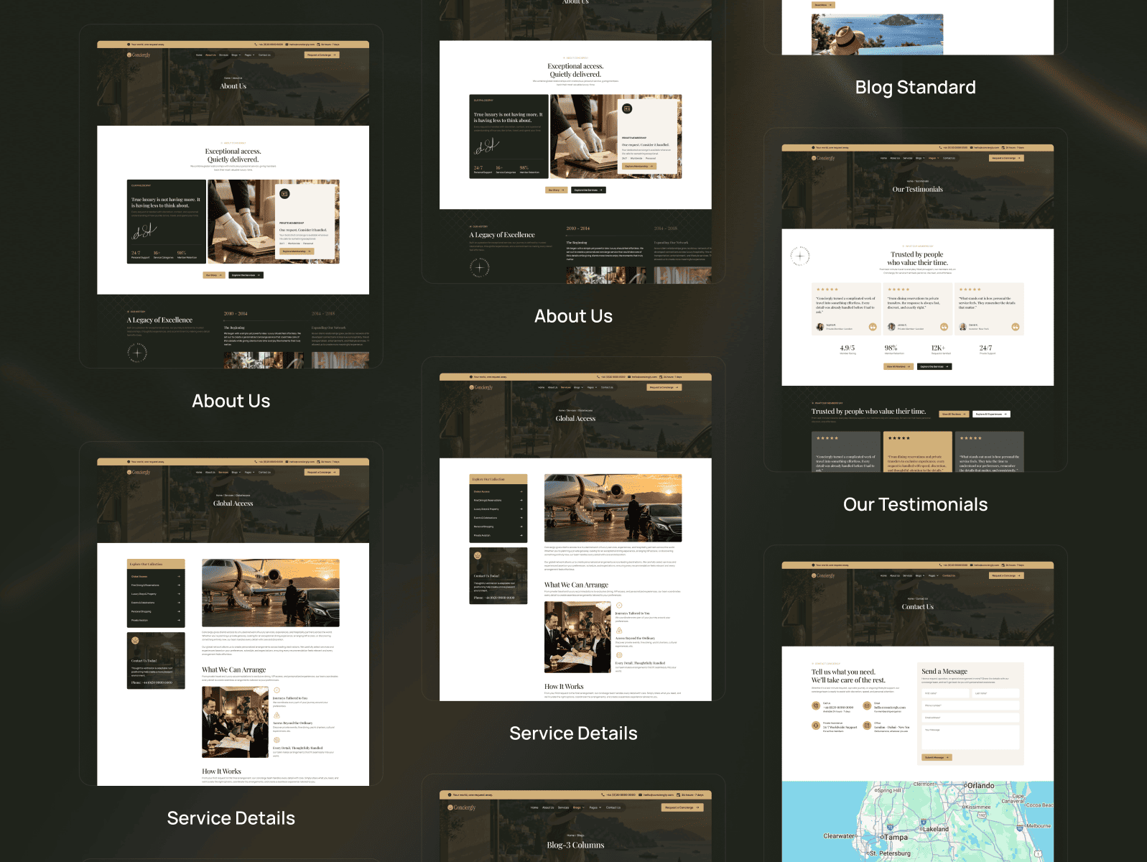Click the quote icon on David's testimonial card

pyautogui.click(x=1016, y=327)
